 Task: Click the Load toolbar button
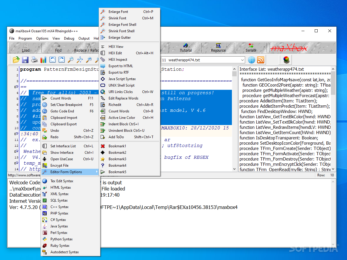(x=26, y=48)
